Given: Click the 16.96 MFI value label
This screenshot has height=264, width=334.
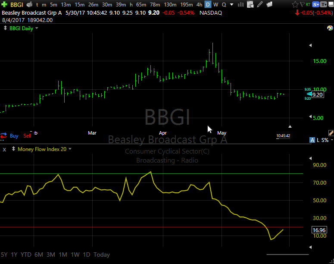Looking at the screenshot, I should point(319,230).
